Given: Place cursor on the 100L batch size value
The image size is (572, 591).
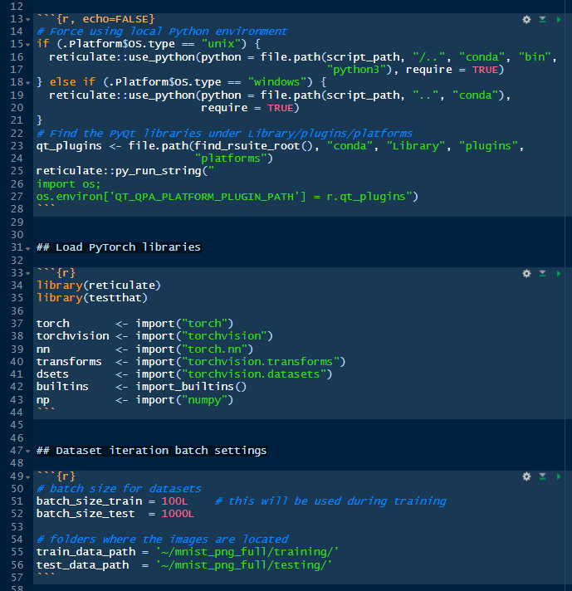Looking at the screenshot, I should 174,501.
